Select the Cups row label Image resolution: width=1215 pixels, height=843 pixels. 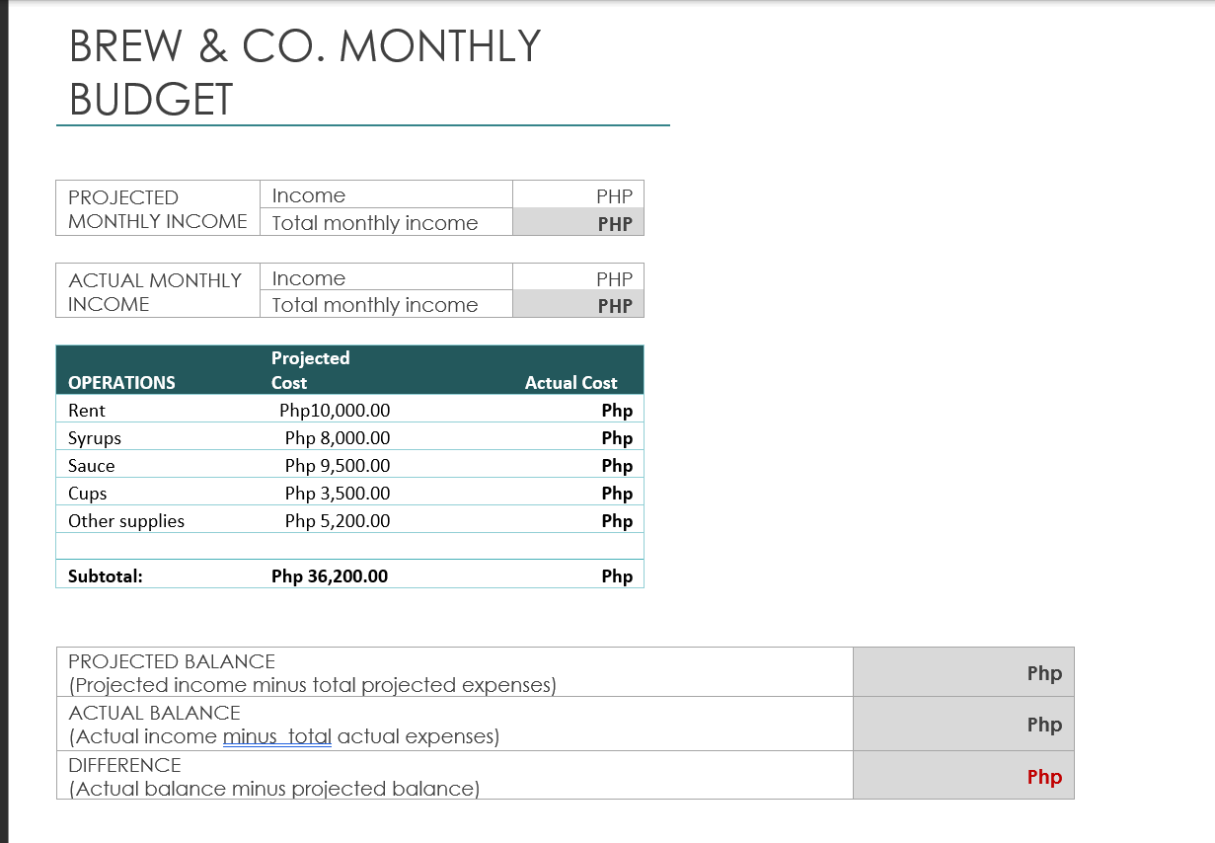coord(88,493)
